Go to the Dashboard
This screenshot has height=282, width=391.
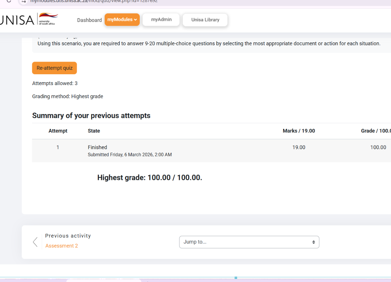[x=89, y=20]
